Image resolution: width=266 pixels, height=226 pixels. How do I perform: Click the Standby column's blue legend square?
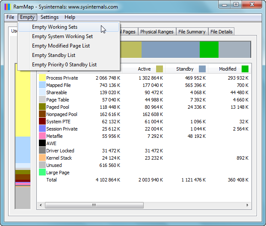point(202,69)
